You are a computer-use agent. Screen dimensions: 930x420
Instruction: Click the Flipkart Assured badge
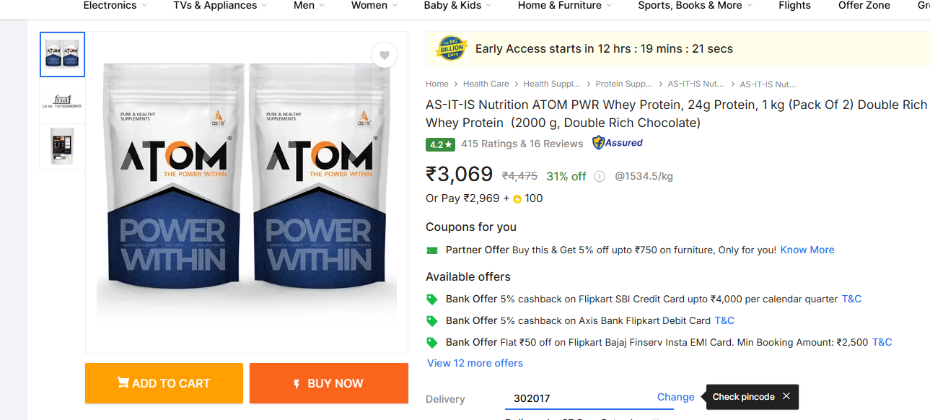point(618,143)
